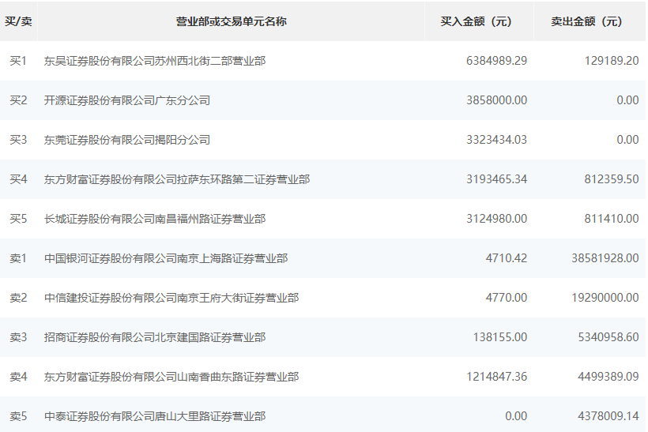Click 东方财富证券股份有限公司拉萨东环路第二证券营业部
This screenshot has width=648, height=432.
(x=177, y=179)
